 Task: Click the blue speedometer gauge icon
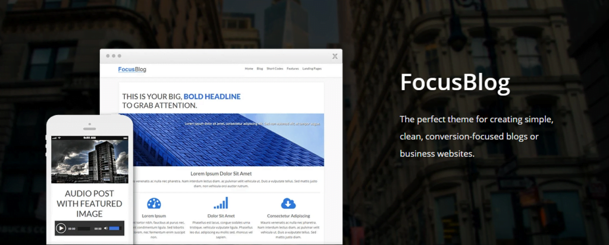click(154, 203)
